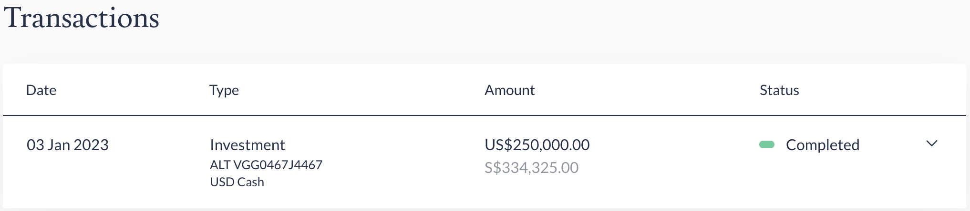Click the US$250,000.00 amount value
This screenshot has width=970, height=211.
[x=537, y=145]
